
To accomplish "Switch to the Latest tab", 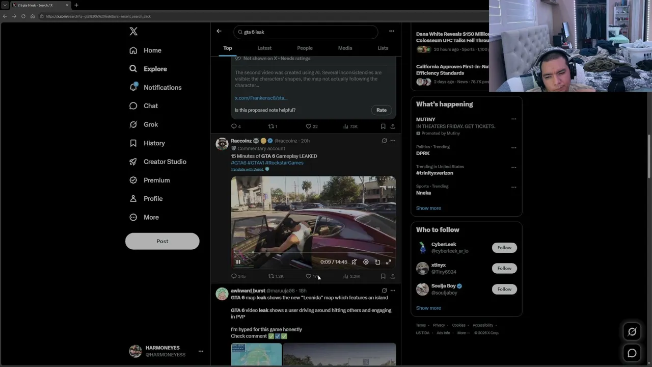I will coord(264,48).
